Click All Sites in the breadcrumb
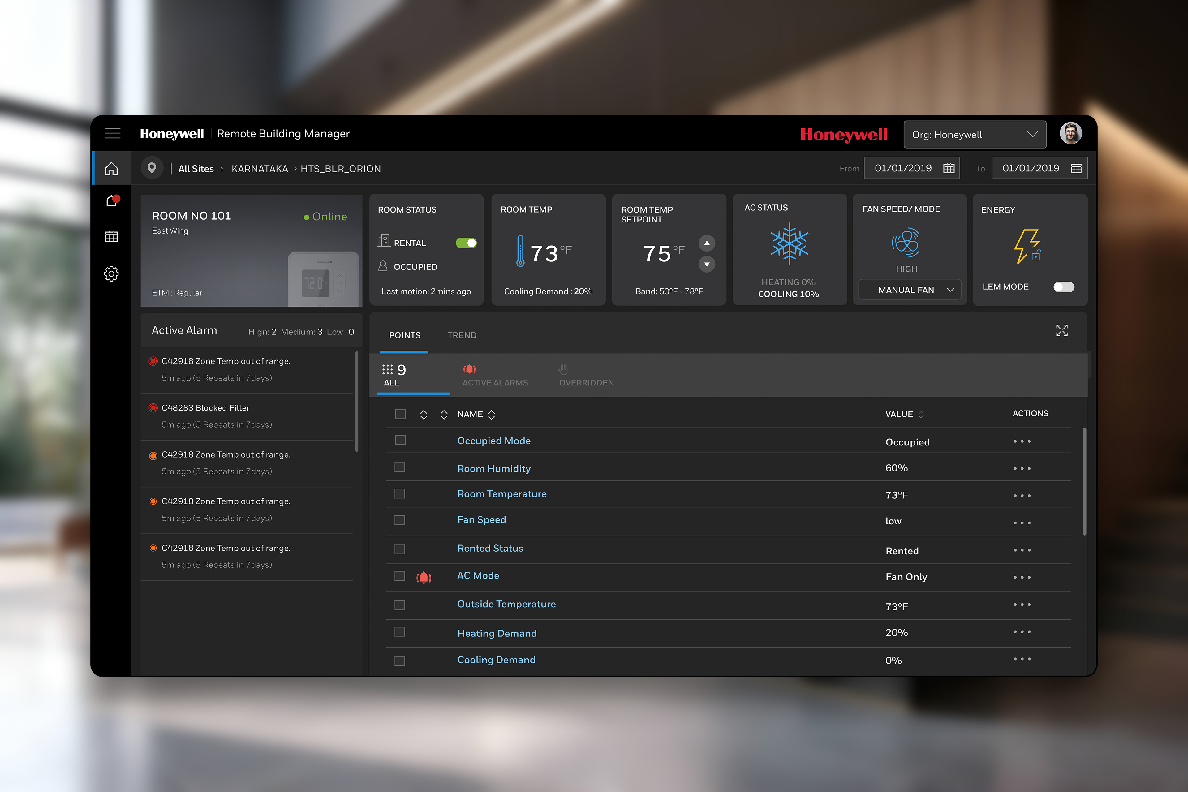Viewport: 1188px width, 792px height. (196, 168)
